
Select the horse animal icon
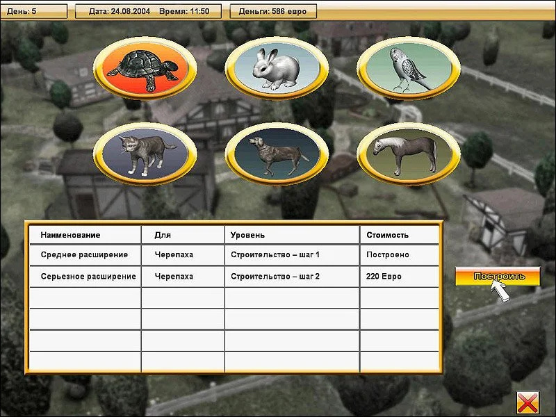coord(409,152)
